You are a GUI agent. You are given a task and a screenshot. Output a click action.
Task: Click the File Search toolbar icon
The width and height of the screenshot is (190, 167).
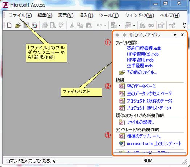point(34,25)
